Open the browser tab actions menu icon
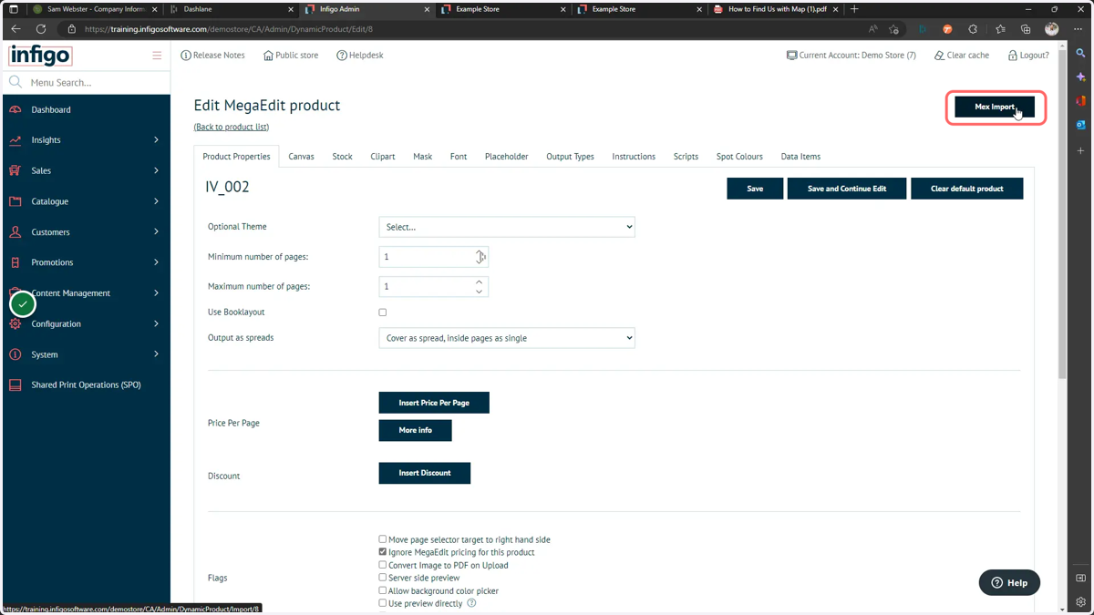 (14, 9)
